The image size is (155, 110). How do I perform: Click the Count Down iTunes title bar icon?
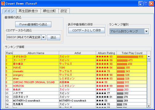pos(3,4)
